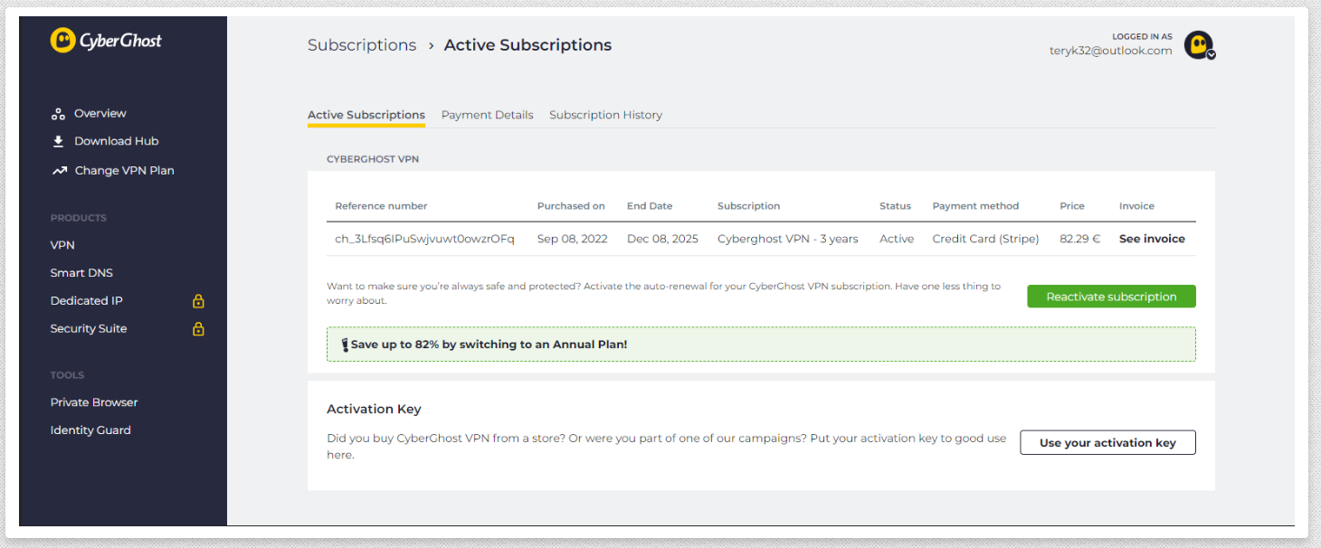The image size is (1321, 548).
Task: Click the exclamation icon in the savings banner
Action: (x=345, y=345)
